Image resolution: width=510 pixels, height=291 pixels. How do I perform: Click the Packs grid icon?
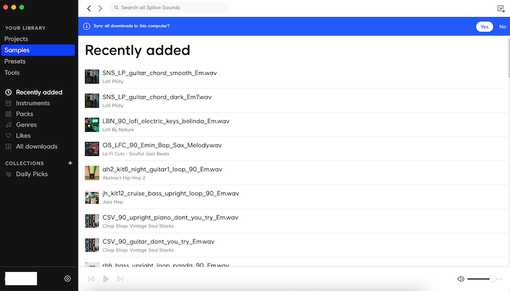8,114
